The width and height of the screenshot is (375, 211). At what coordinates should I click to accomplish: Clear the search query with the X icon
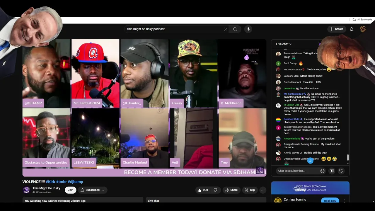pyautogui.click(x=226, y=29)
